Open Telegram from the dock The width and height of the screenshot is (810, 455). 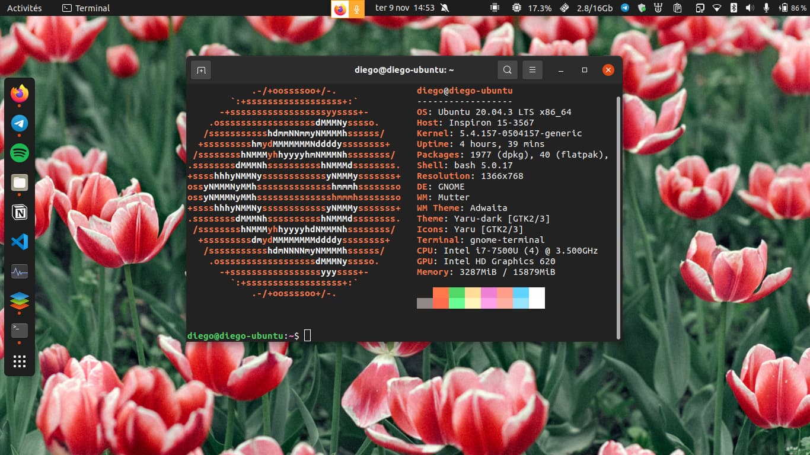pyautogui.click(x=20, y=123)
